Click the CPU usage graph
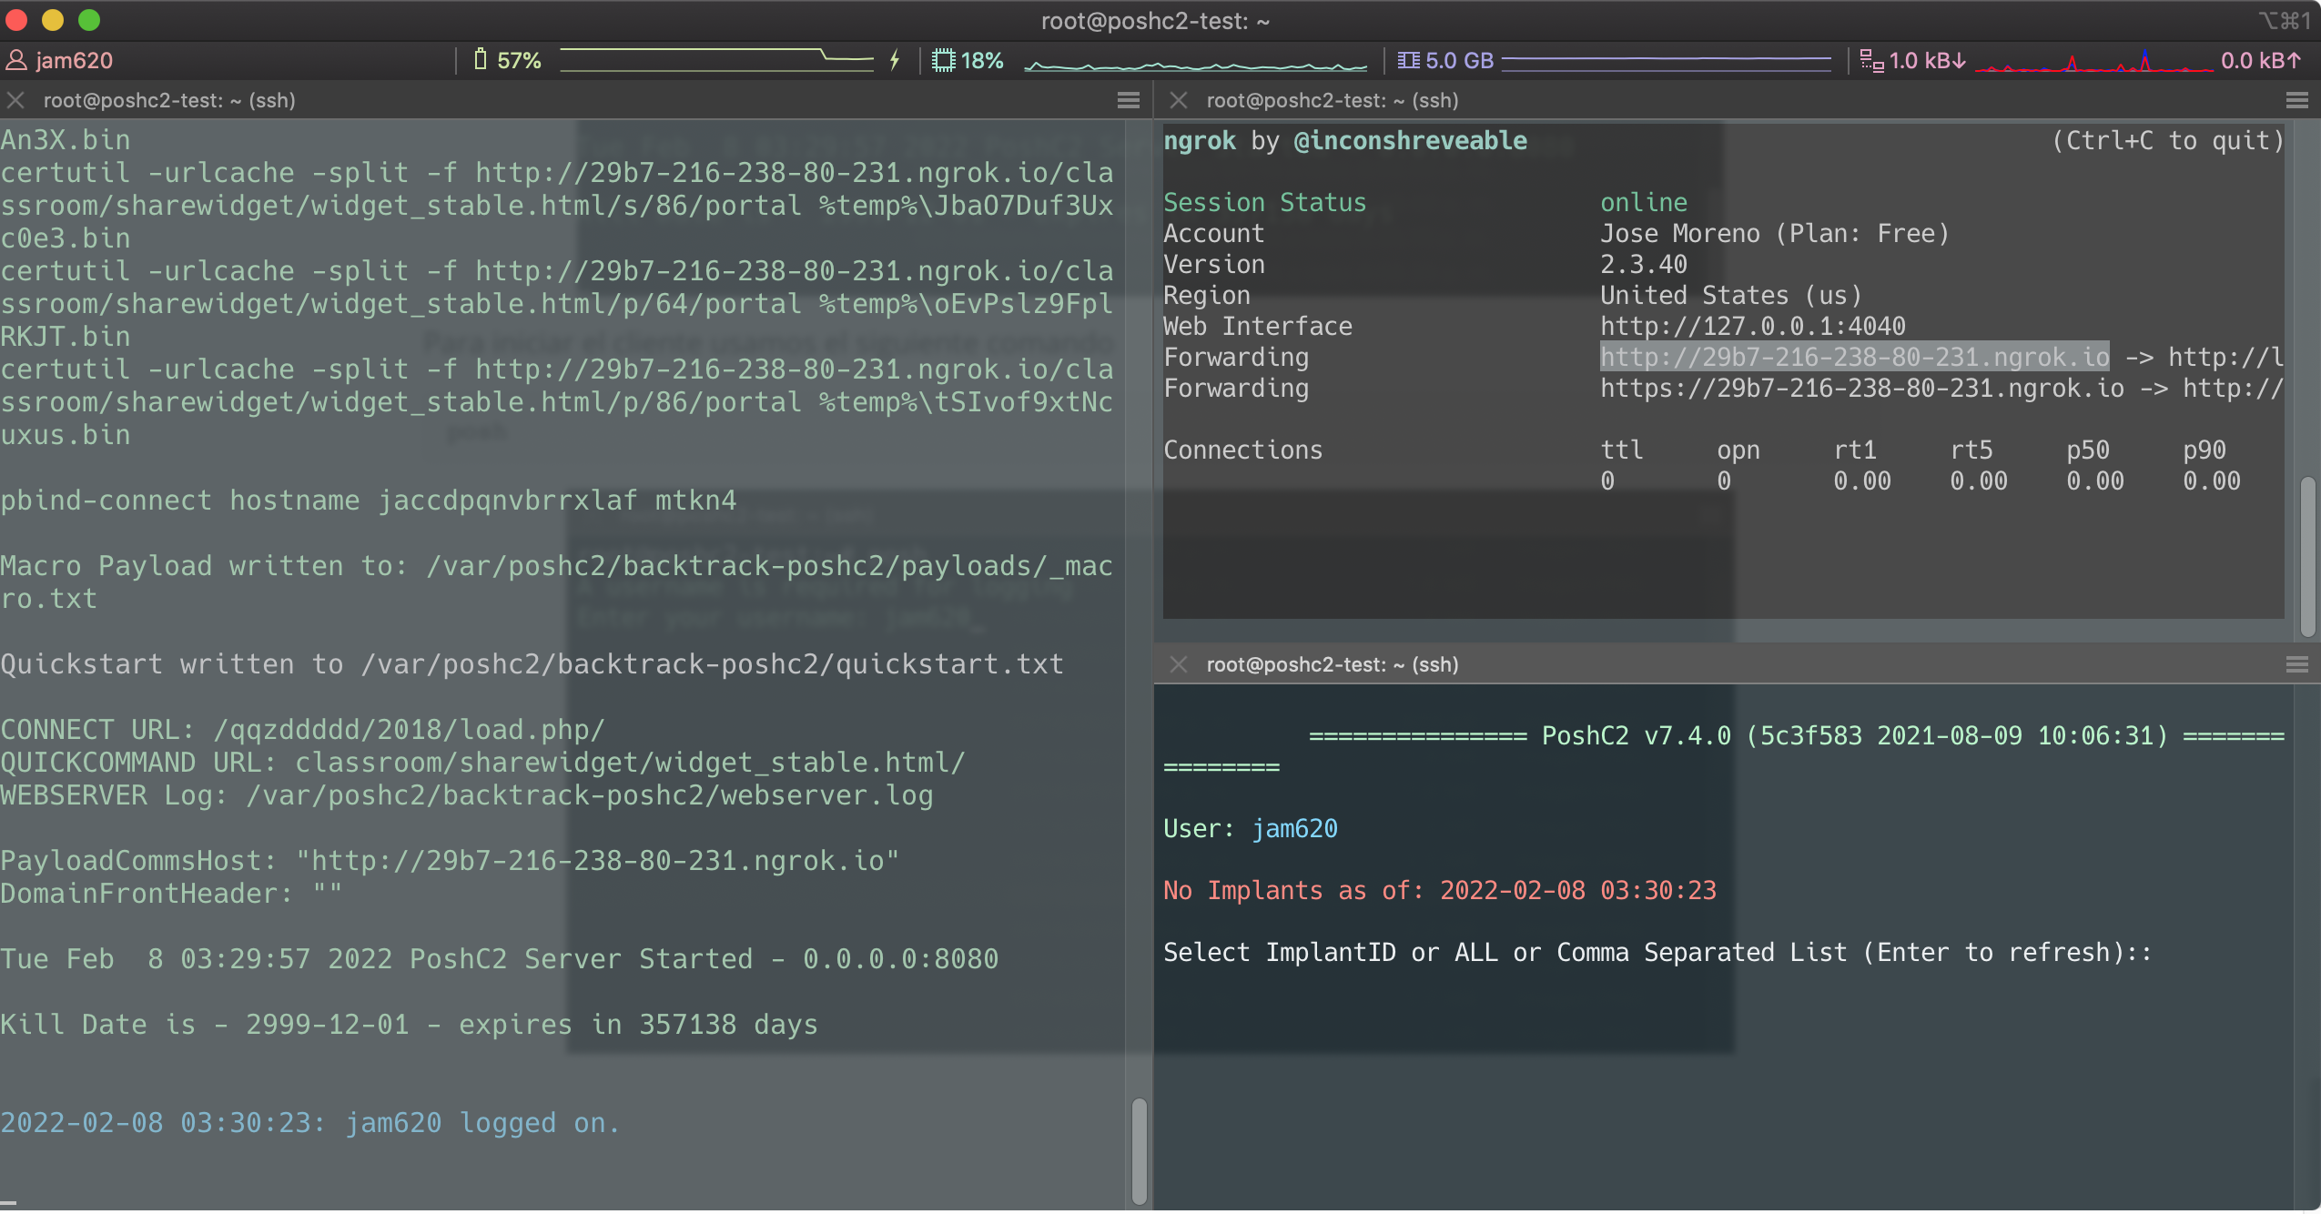 pyautogui.click(x=1195, y=64)
